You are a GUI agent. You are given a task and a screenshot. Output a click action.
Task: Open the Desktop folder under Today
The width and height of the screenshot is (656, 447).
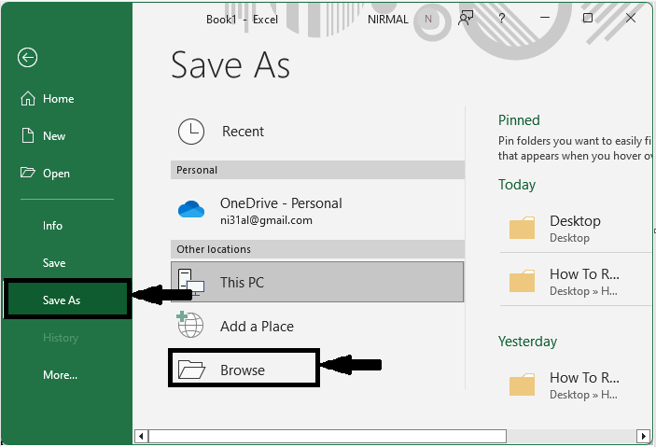(575, 229)
